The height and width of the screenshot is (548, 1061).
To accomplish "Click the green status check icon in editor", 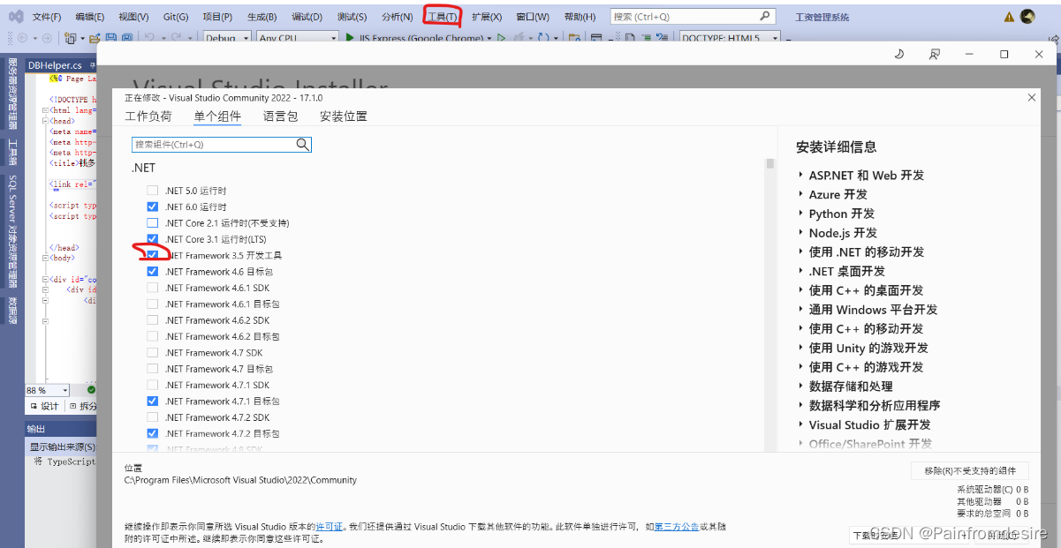I will [91, 389].
